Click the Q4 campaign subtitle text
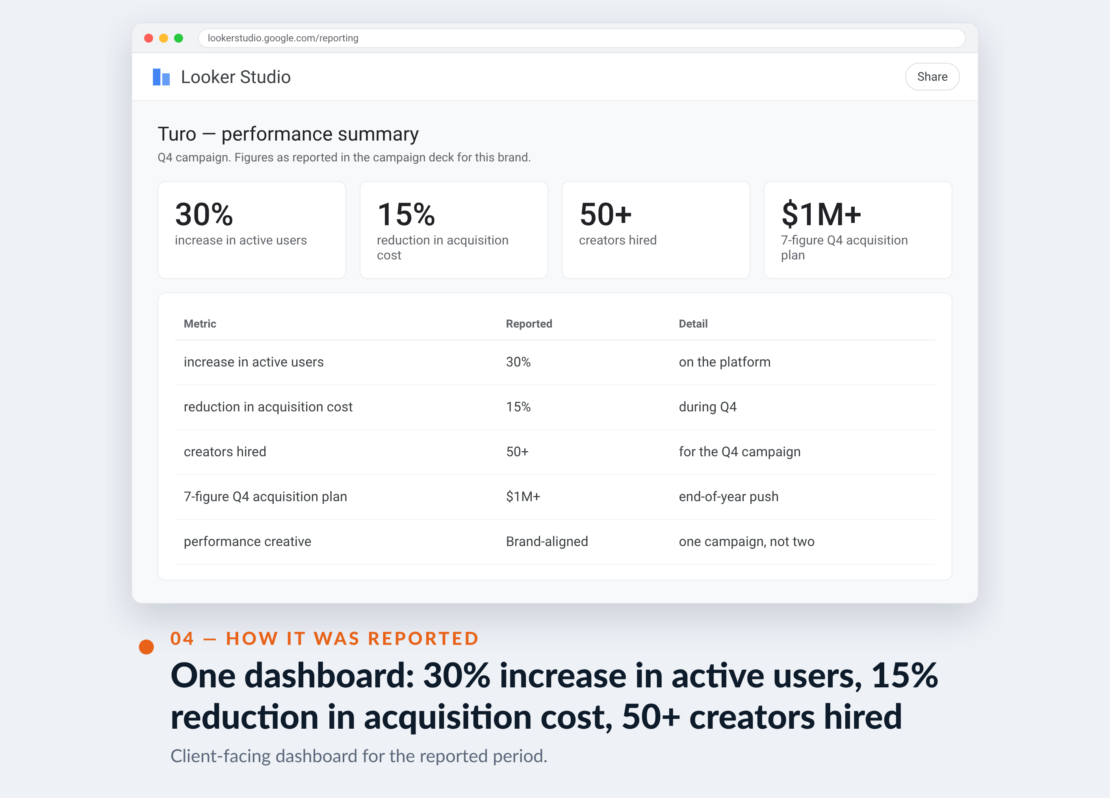1110x798 pixels. coord(344,157)
